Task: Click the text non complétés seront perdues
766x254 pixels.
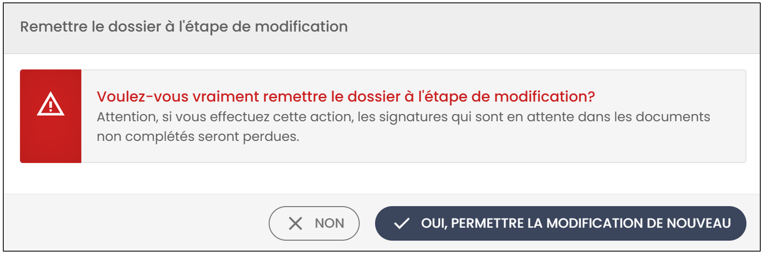Action: pyautogui.click(x=198, y=137)
